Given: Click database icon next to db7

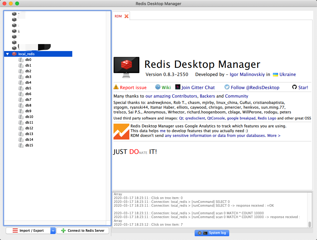Looking at the screenshot, I should pos(21,100).
